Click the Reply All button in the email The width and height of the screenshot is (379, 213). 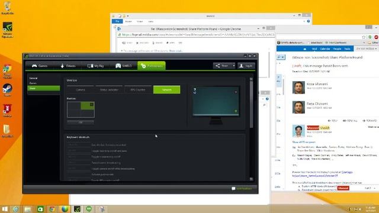pos(350,121)
